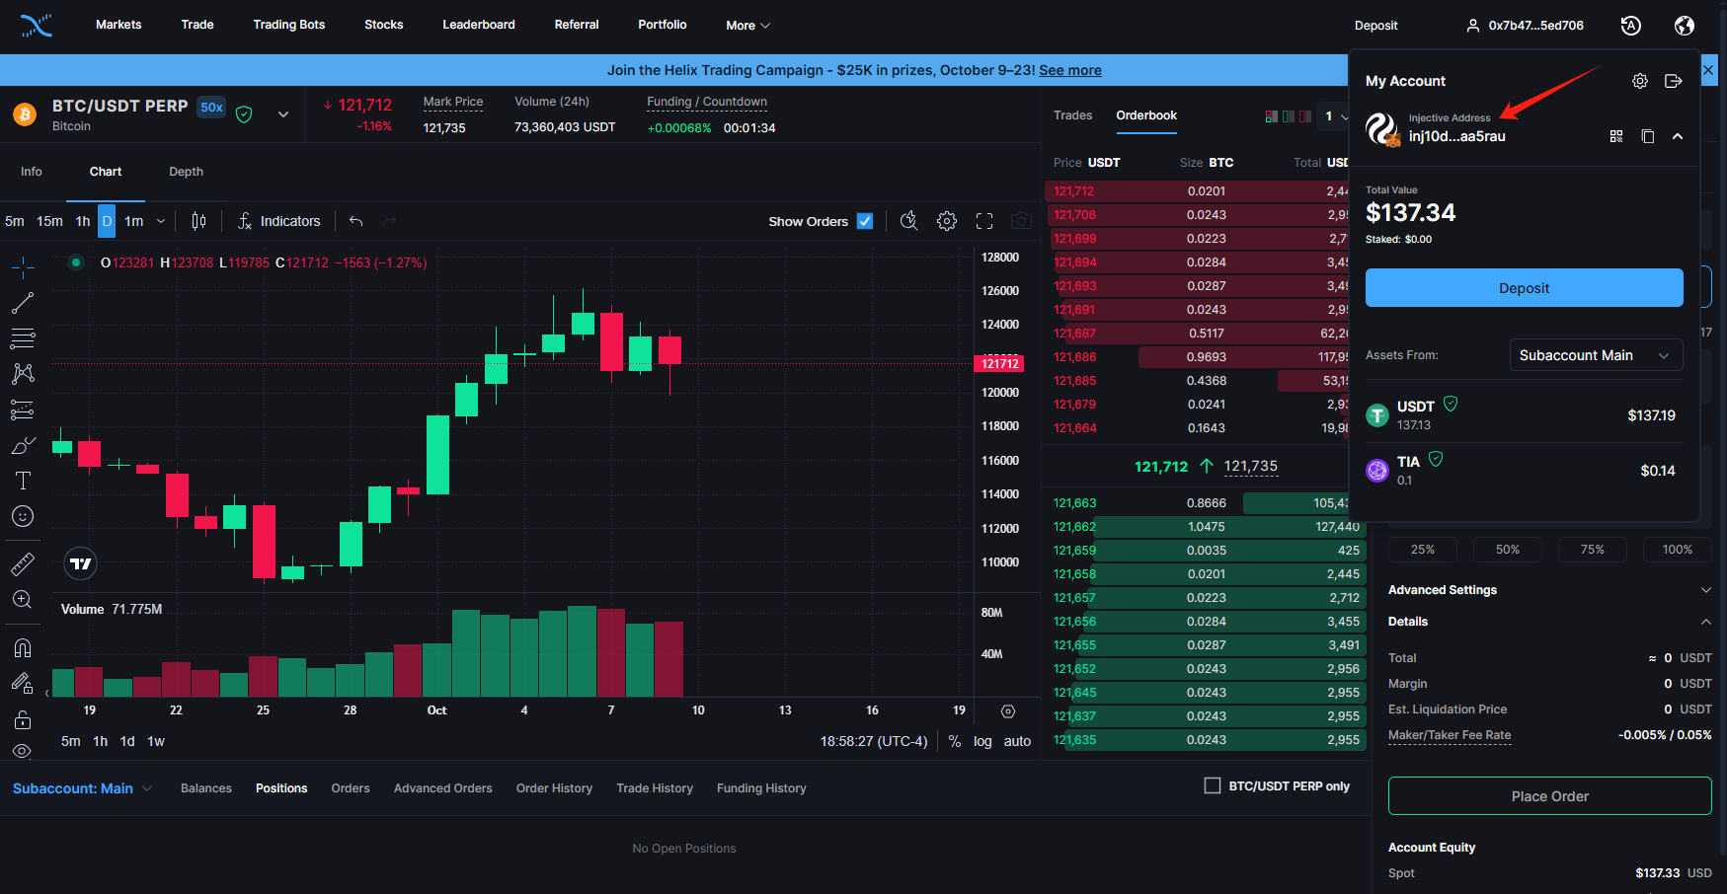Click the measure ruler tool
Screen dimensions: 1727x894
click(23, 564)
